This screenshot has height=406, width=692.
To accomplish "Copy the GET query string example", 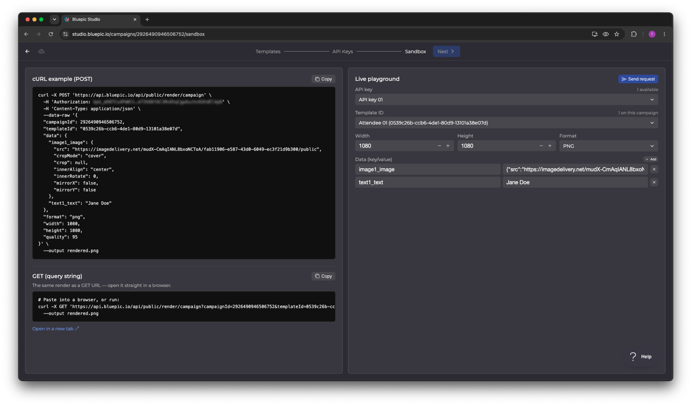I will [x=323, y=276].
